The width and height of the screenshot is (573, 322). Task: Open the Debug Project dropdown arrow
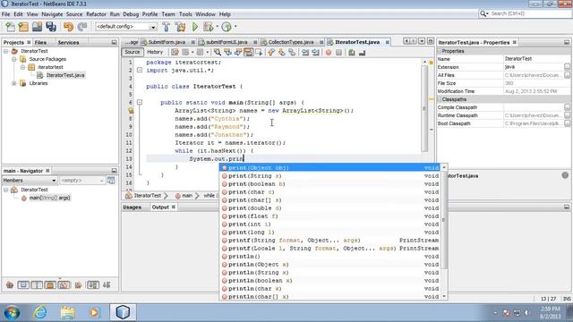tap(217, 26)
